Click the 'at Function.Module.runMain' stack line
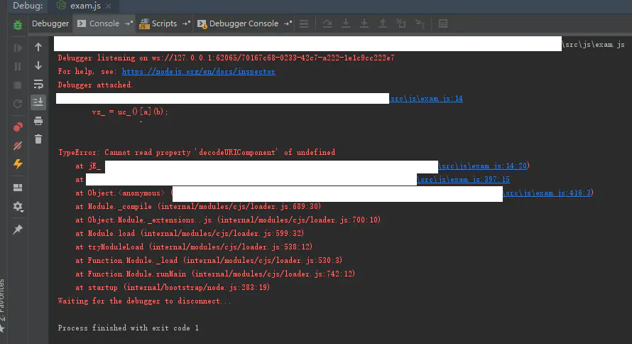632x344 pixels. coord(215,274)
